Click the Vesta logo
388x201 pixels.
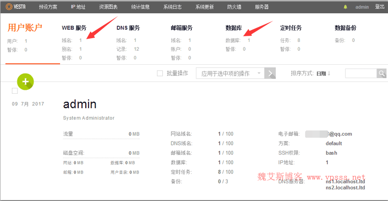pos(16,7)
